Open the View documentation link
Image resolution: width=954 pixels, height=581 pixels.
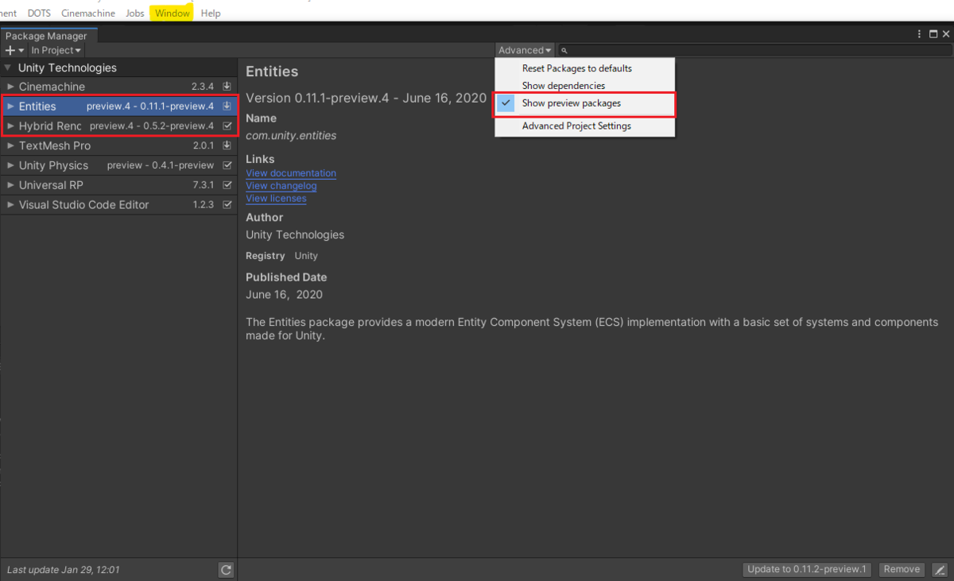pyautogui.click(x=291, y=173)
